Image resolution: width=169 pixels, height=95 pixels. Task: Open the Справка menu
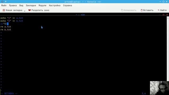[x=68, y=6]
